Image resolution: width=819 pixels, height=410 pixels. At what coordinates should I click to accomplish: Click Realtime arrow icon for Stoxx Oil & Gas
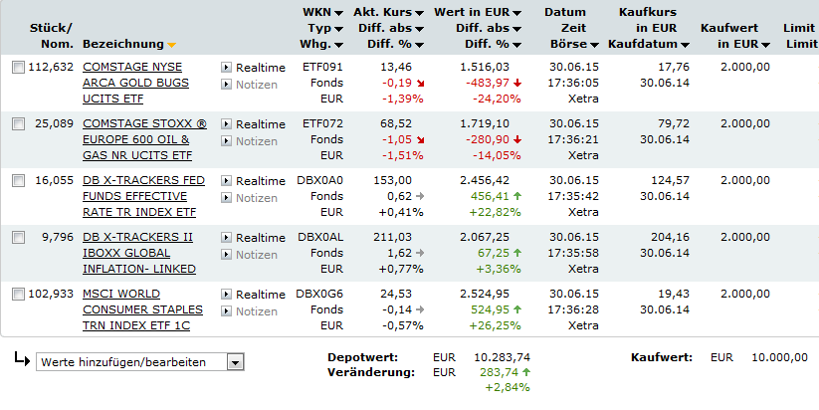coord(226,124)
